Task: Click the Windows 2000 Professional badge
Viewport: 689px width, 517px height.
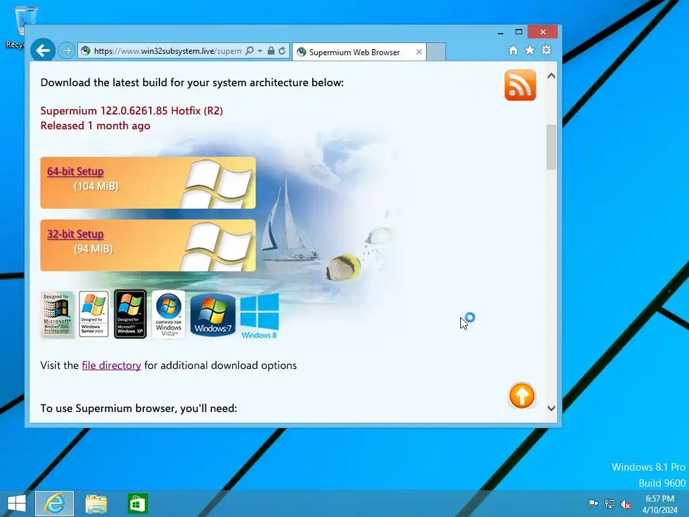Action: (x=57, y=314)
